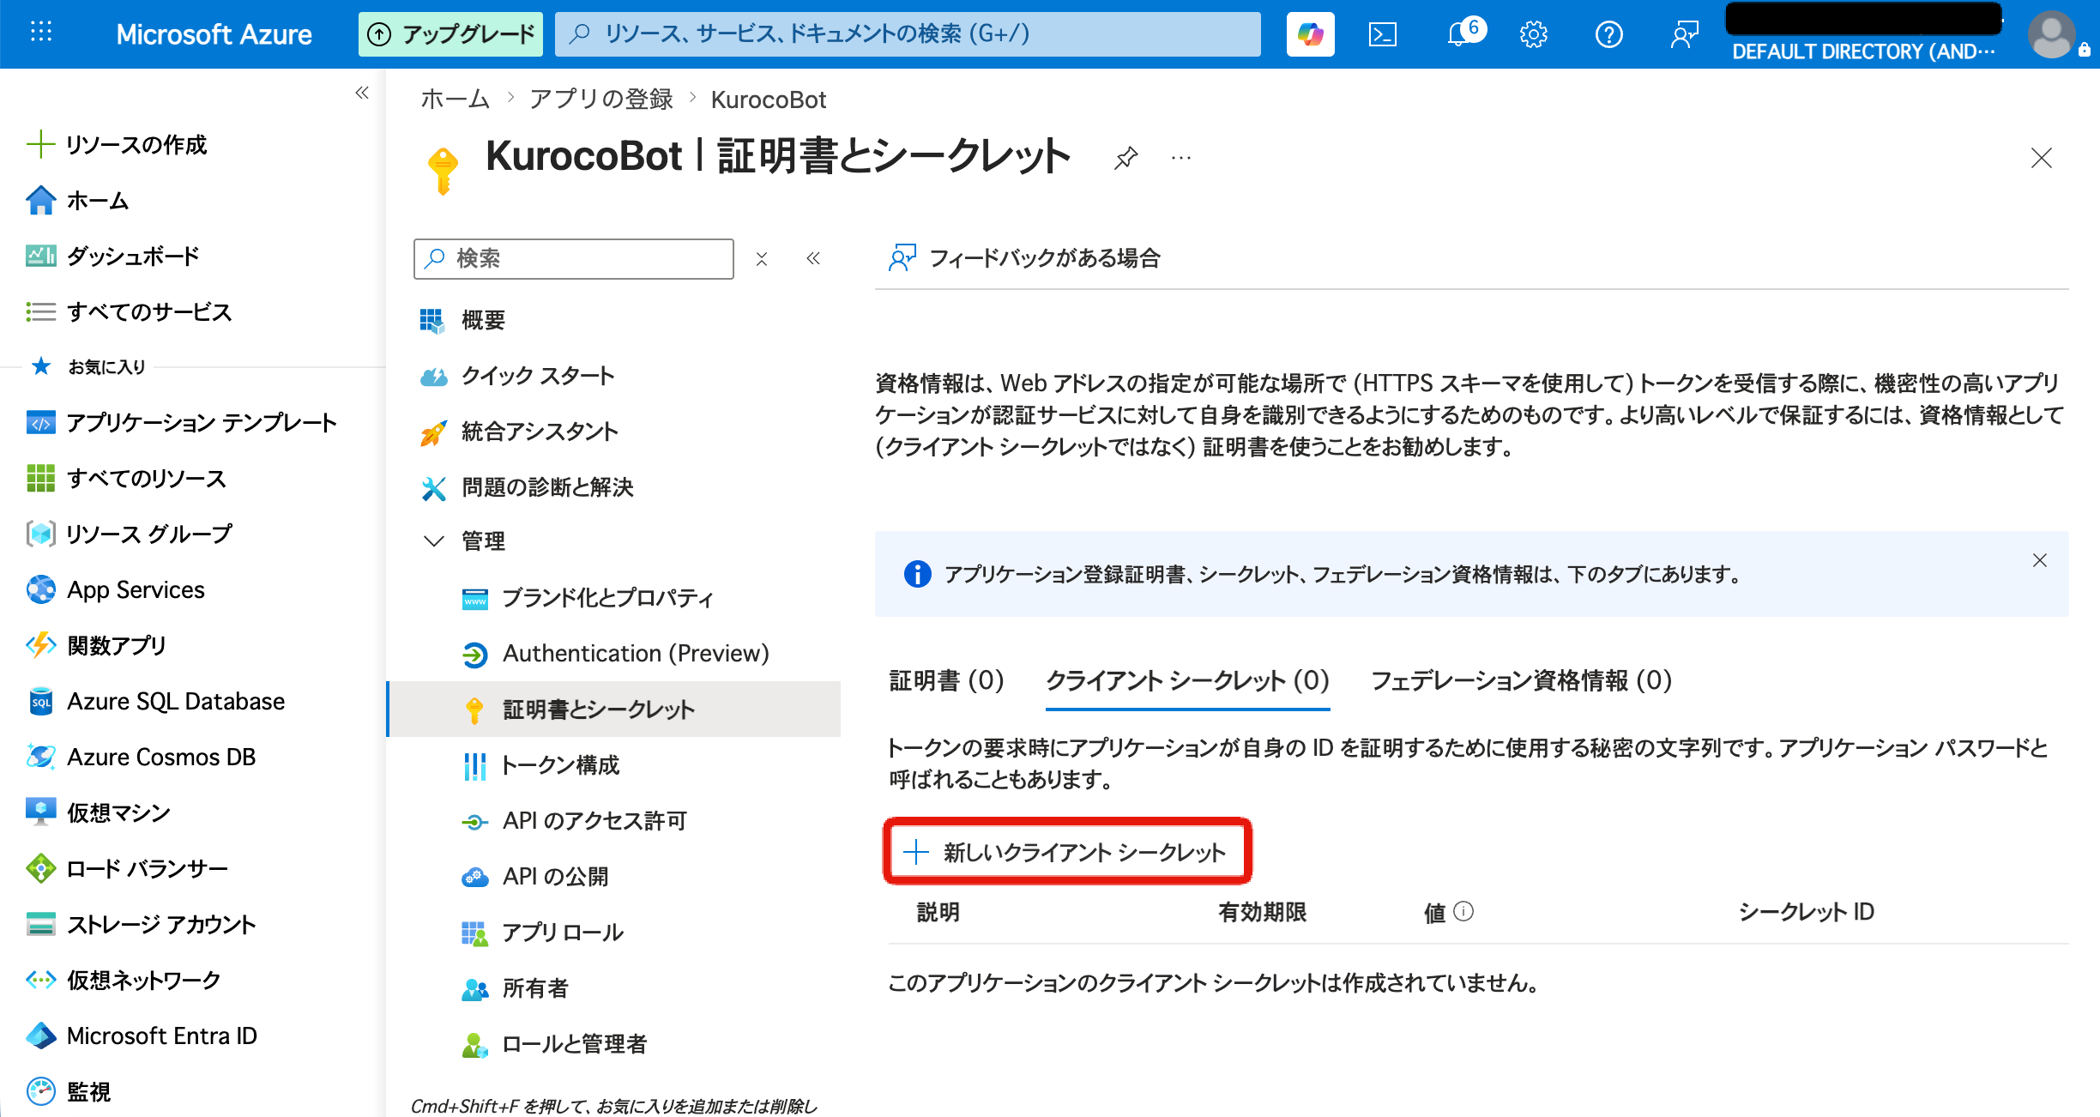Open the Azure portal waffle menu
Screen dimensions: 2100x1117
[x=40, y=33]
